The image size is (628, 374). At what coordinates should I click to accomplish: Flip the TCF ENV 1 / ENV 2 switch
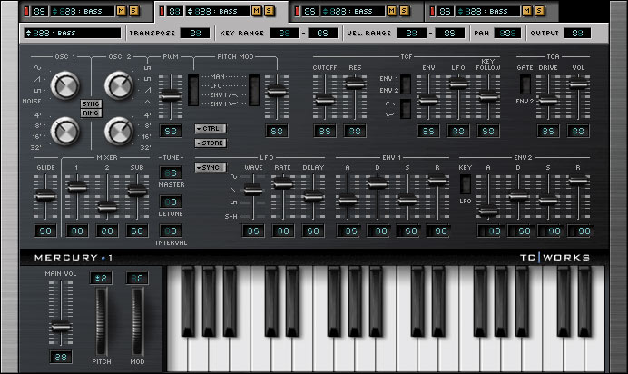(406, 84)
